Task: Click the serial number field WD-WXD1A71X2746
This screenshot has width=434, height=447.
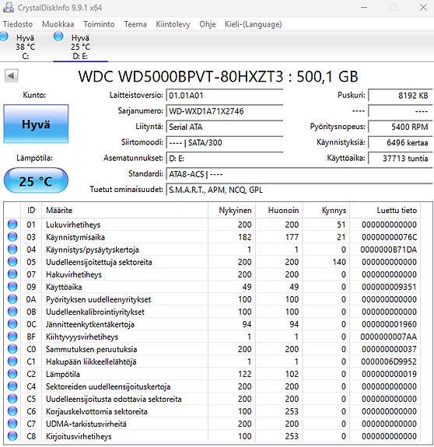Action: [x=225, y=111]
